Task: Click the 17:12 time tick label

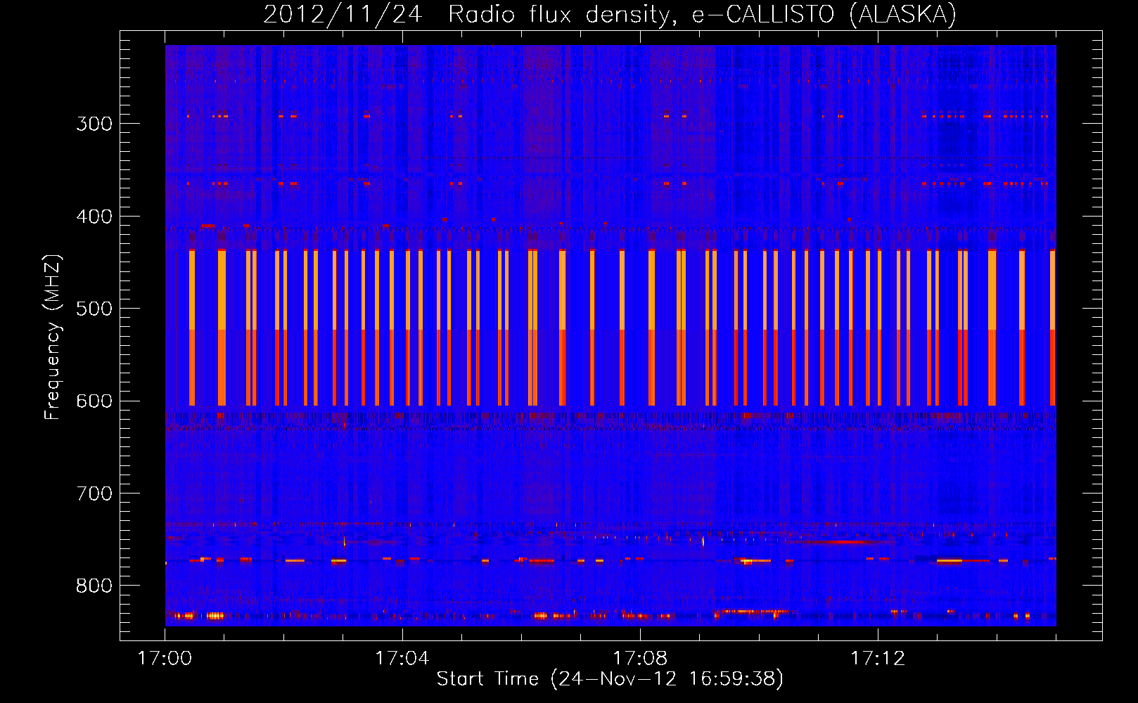Action: click(x=878, y=659)
